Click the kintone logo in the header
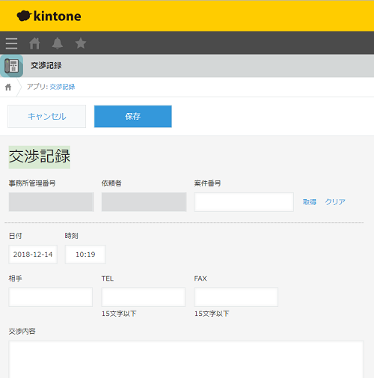Screen dimensions: 374x378 [49, 16]
